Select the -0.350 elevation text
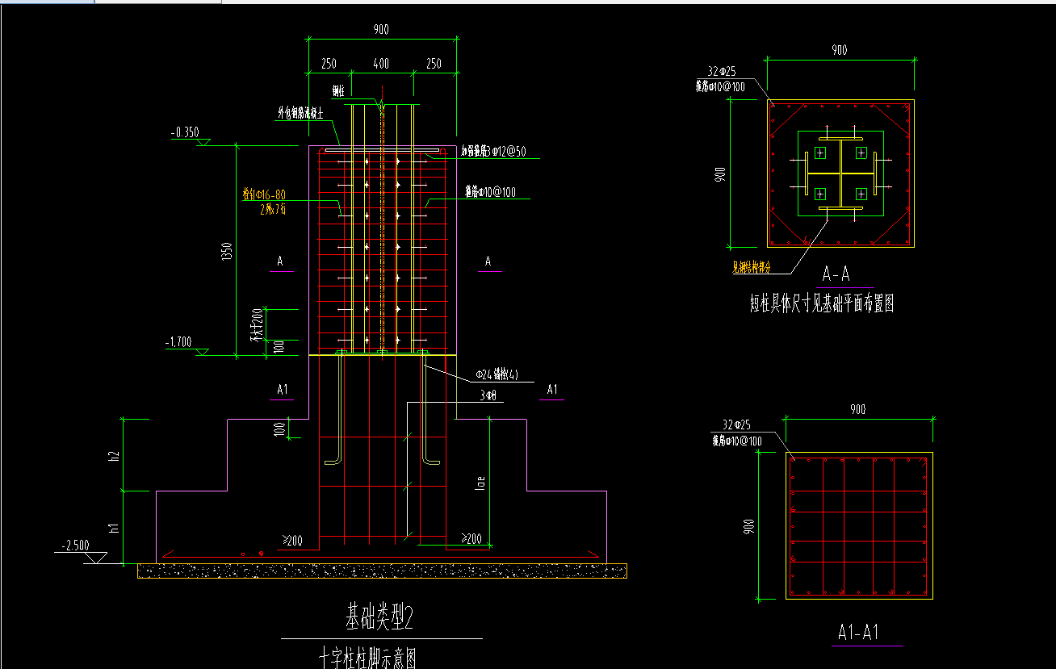Screen dimensions: 1056x669 pyautogui.click(x=185, y=132)
